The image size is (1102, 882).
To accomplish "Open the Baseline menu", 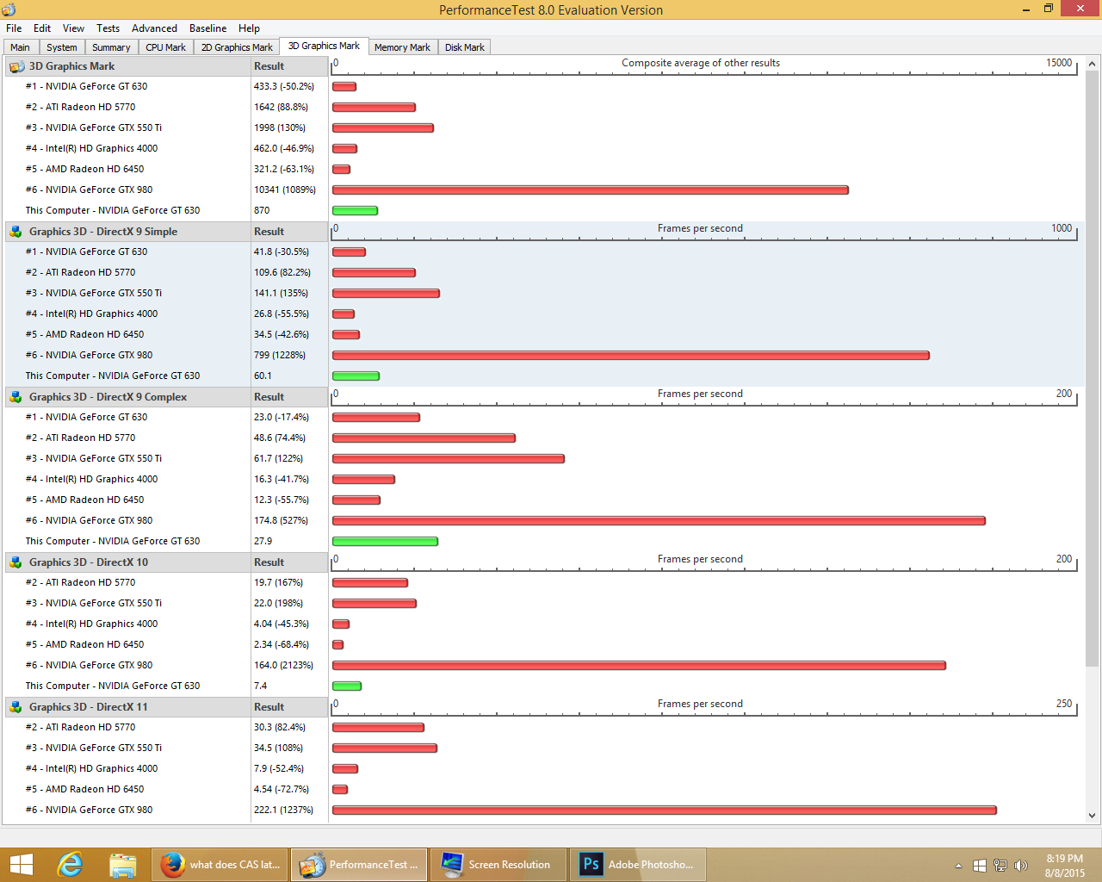I will pos(208,28).
